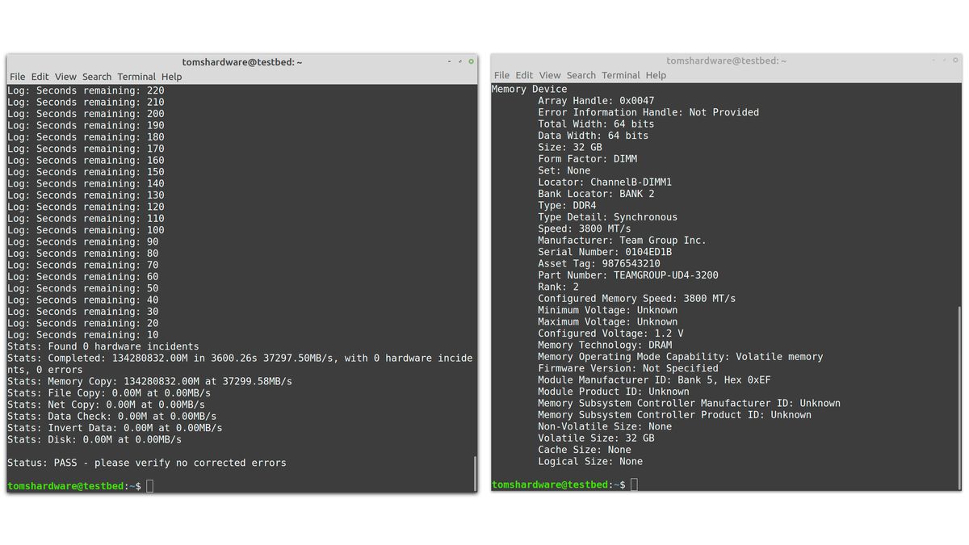Screen dimensions: 969x545
Task: Minimize the right terminal window
Action: (x=934, y=60)
